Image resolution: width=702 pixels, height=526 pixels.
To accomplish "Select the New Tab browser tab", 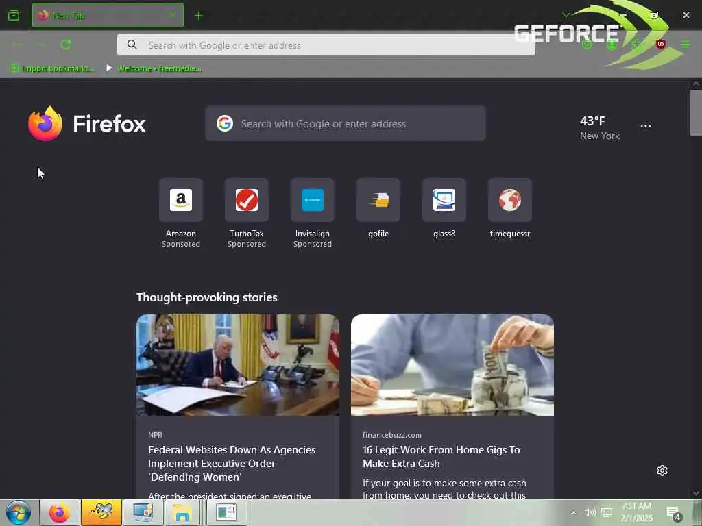I will [x=108, y=15].
